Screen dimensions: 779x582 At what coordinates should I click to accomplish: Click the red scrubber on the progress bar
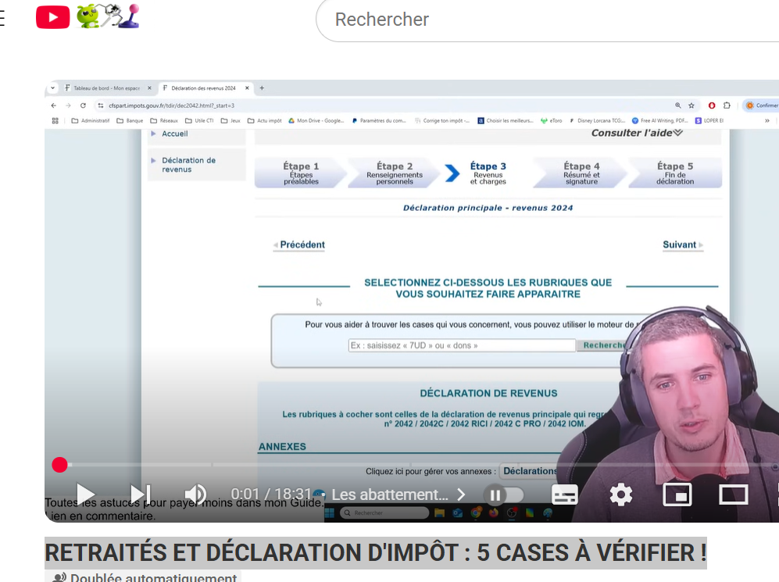click(59, 466)
